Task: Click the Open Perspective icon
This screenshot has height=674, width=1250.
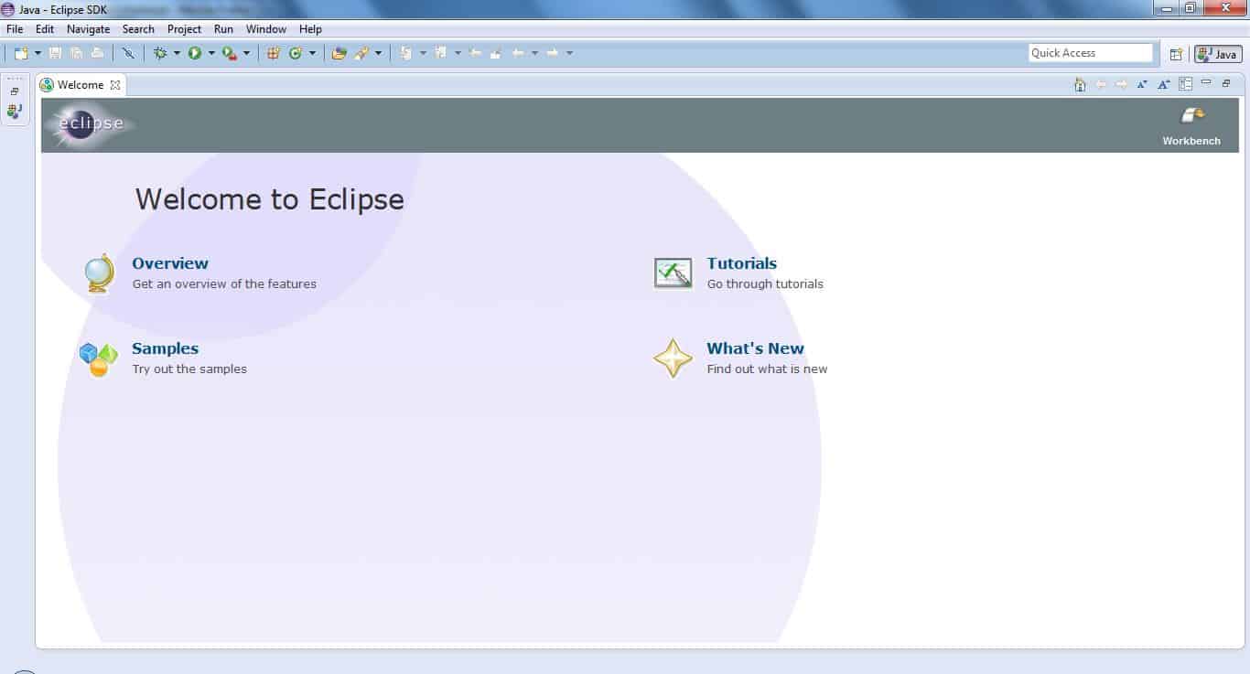Action: click(x=1176, y=54)
